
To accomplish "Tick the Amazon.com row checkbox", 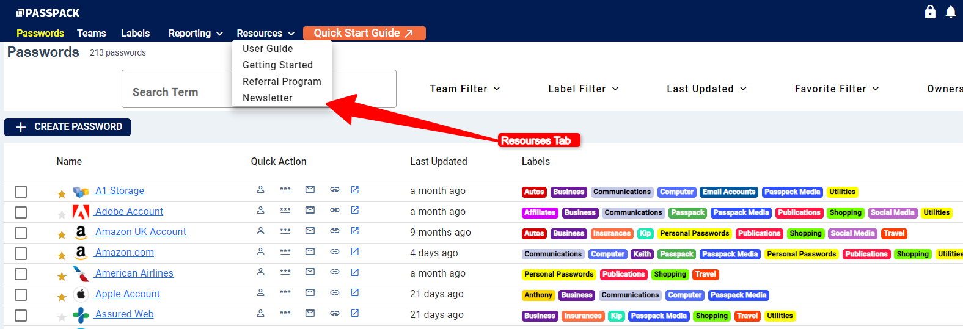I will click(21, 253).
